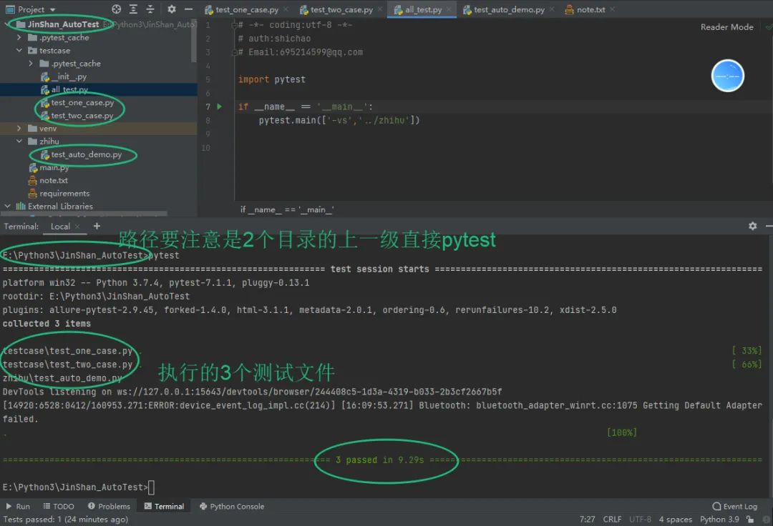This screenshot has width=773, height=526.
Task: Open the Python Console tool window
Action: pos(232,506)
